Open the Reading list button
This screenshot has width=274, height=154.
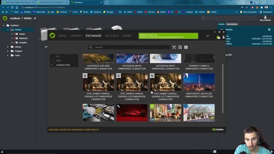[x=266, y=12]
